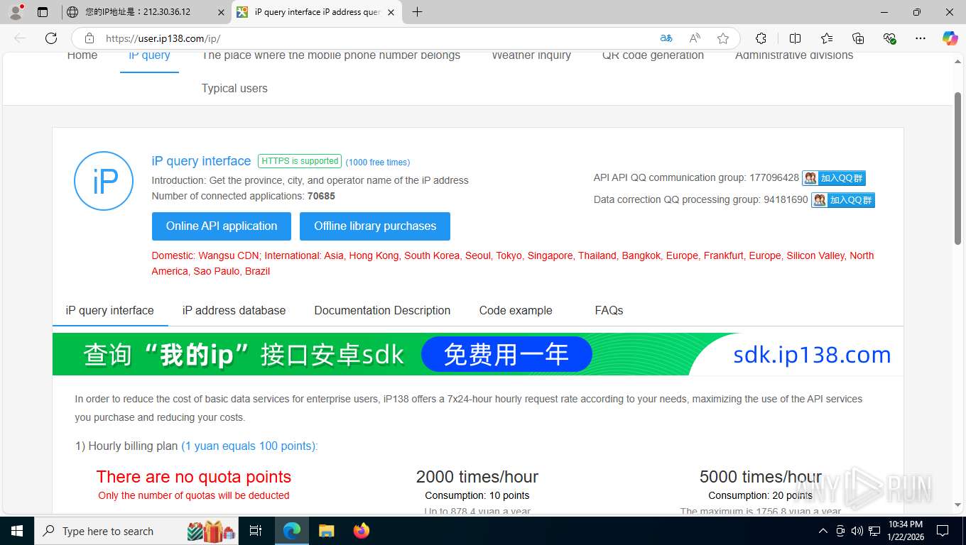Screen dimensions: 966x545
Task: Show hidden system tray icons
Action: click(823, 531)
